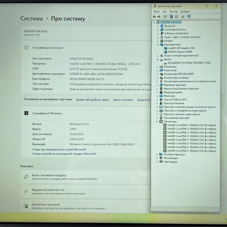227x227 pixels.
Task: Select Пристрої читання смарт-карток category
Action: [182, 114]
